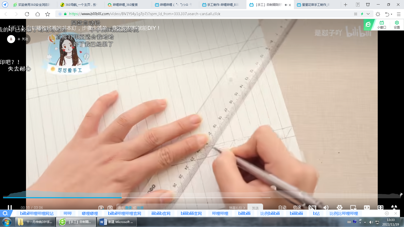Mute the video volume
Image resolution: width=404 pixels, height=227 pixels.
point(326,207)
